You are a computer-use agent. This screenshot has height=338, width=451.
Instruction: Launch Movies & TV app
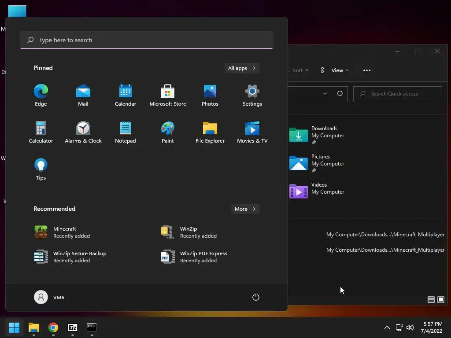pos(252,132)
